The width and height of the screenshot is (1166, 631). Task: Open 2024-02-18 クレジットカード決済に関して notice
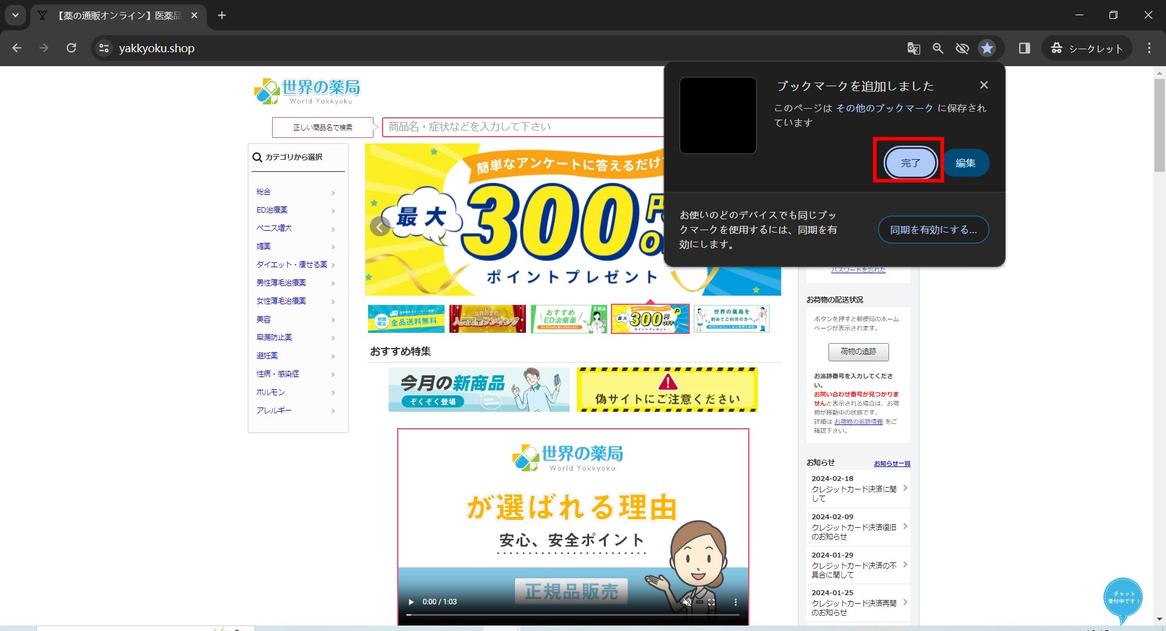(x=858, y=489)
